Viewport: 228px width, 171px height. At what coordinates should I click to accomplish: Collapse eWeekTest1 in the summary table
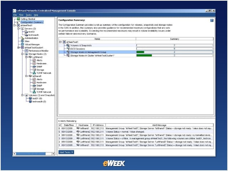60,42
